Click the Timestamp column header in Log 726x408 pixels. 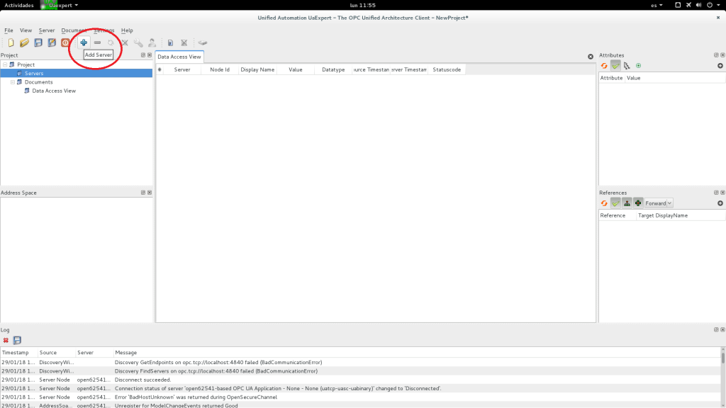19,353
